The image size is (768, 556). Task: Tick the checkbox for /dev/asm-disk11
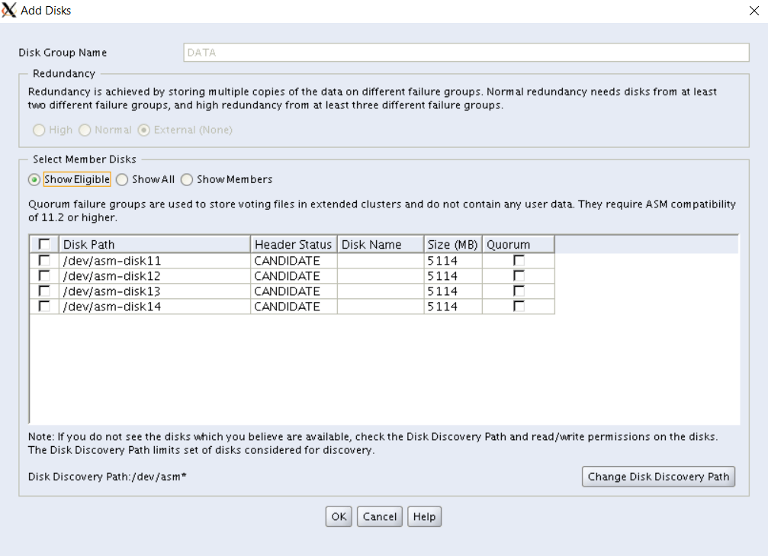coord(44,261)
